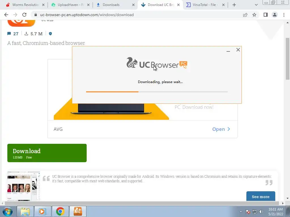Switch to the UploadHaven tab
The image size is (290, 217).
click(x=70, y=5)
